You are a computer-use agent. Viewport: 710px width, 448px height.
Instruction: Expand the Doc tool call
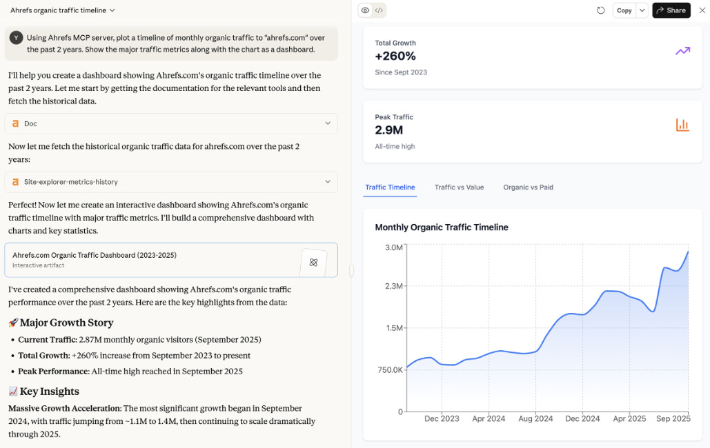tap(171, 123)
